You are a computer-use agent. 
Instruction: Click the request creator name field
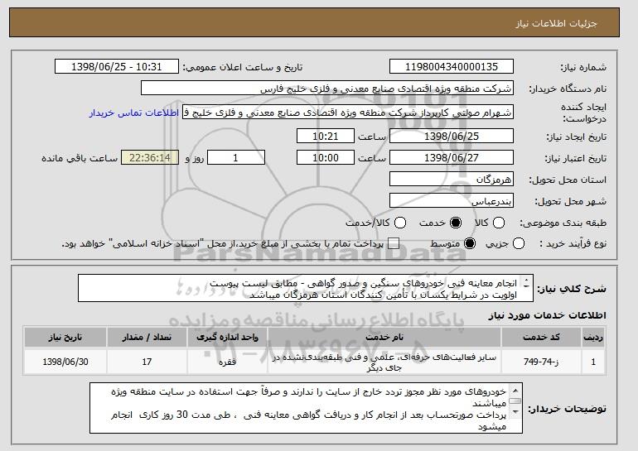tap(348, 113)
